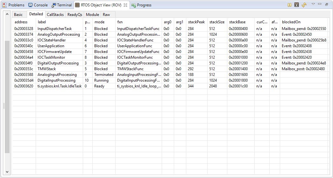This screenshot has height=178, width=333.
Task: Refresh the ROV view with yellow arrows icon
Action: click(x=304, y=5)
